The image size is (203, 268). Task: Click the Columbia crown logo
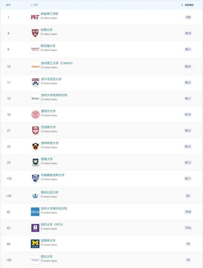point(35,196)
